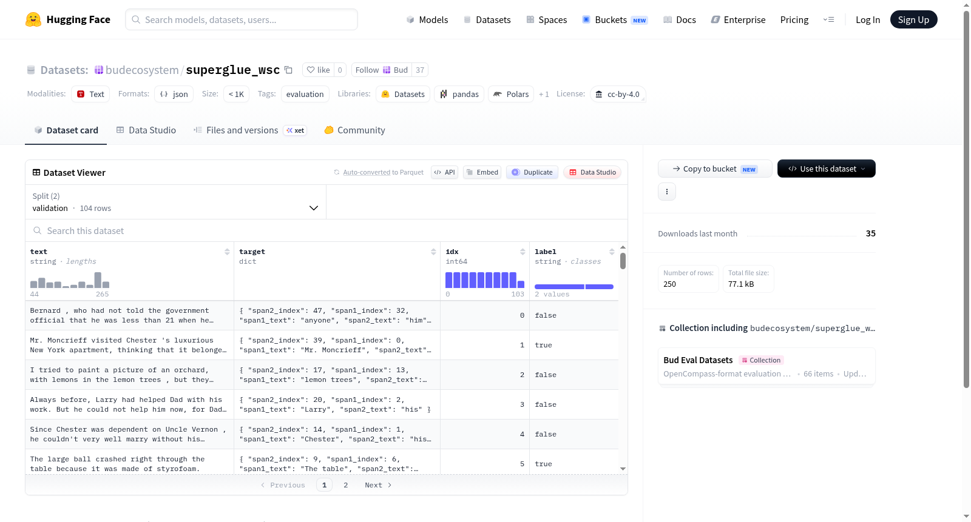Go to the Next page of rows
971x522 pixels.
378,485
